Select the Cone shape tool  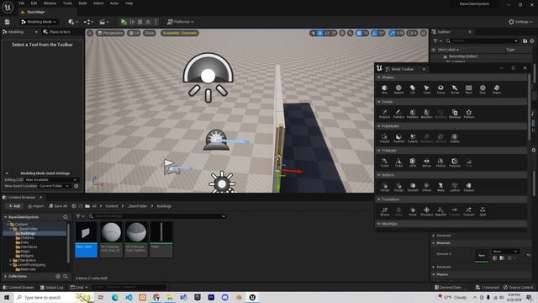(x=426, y=89)
